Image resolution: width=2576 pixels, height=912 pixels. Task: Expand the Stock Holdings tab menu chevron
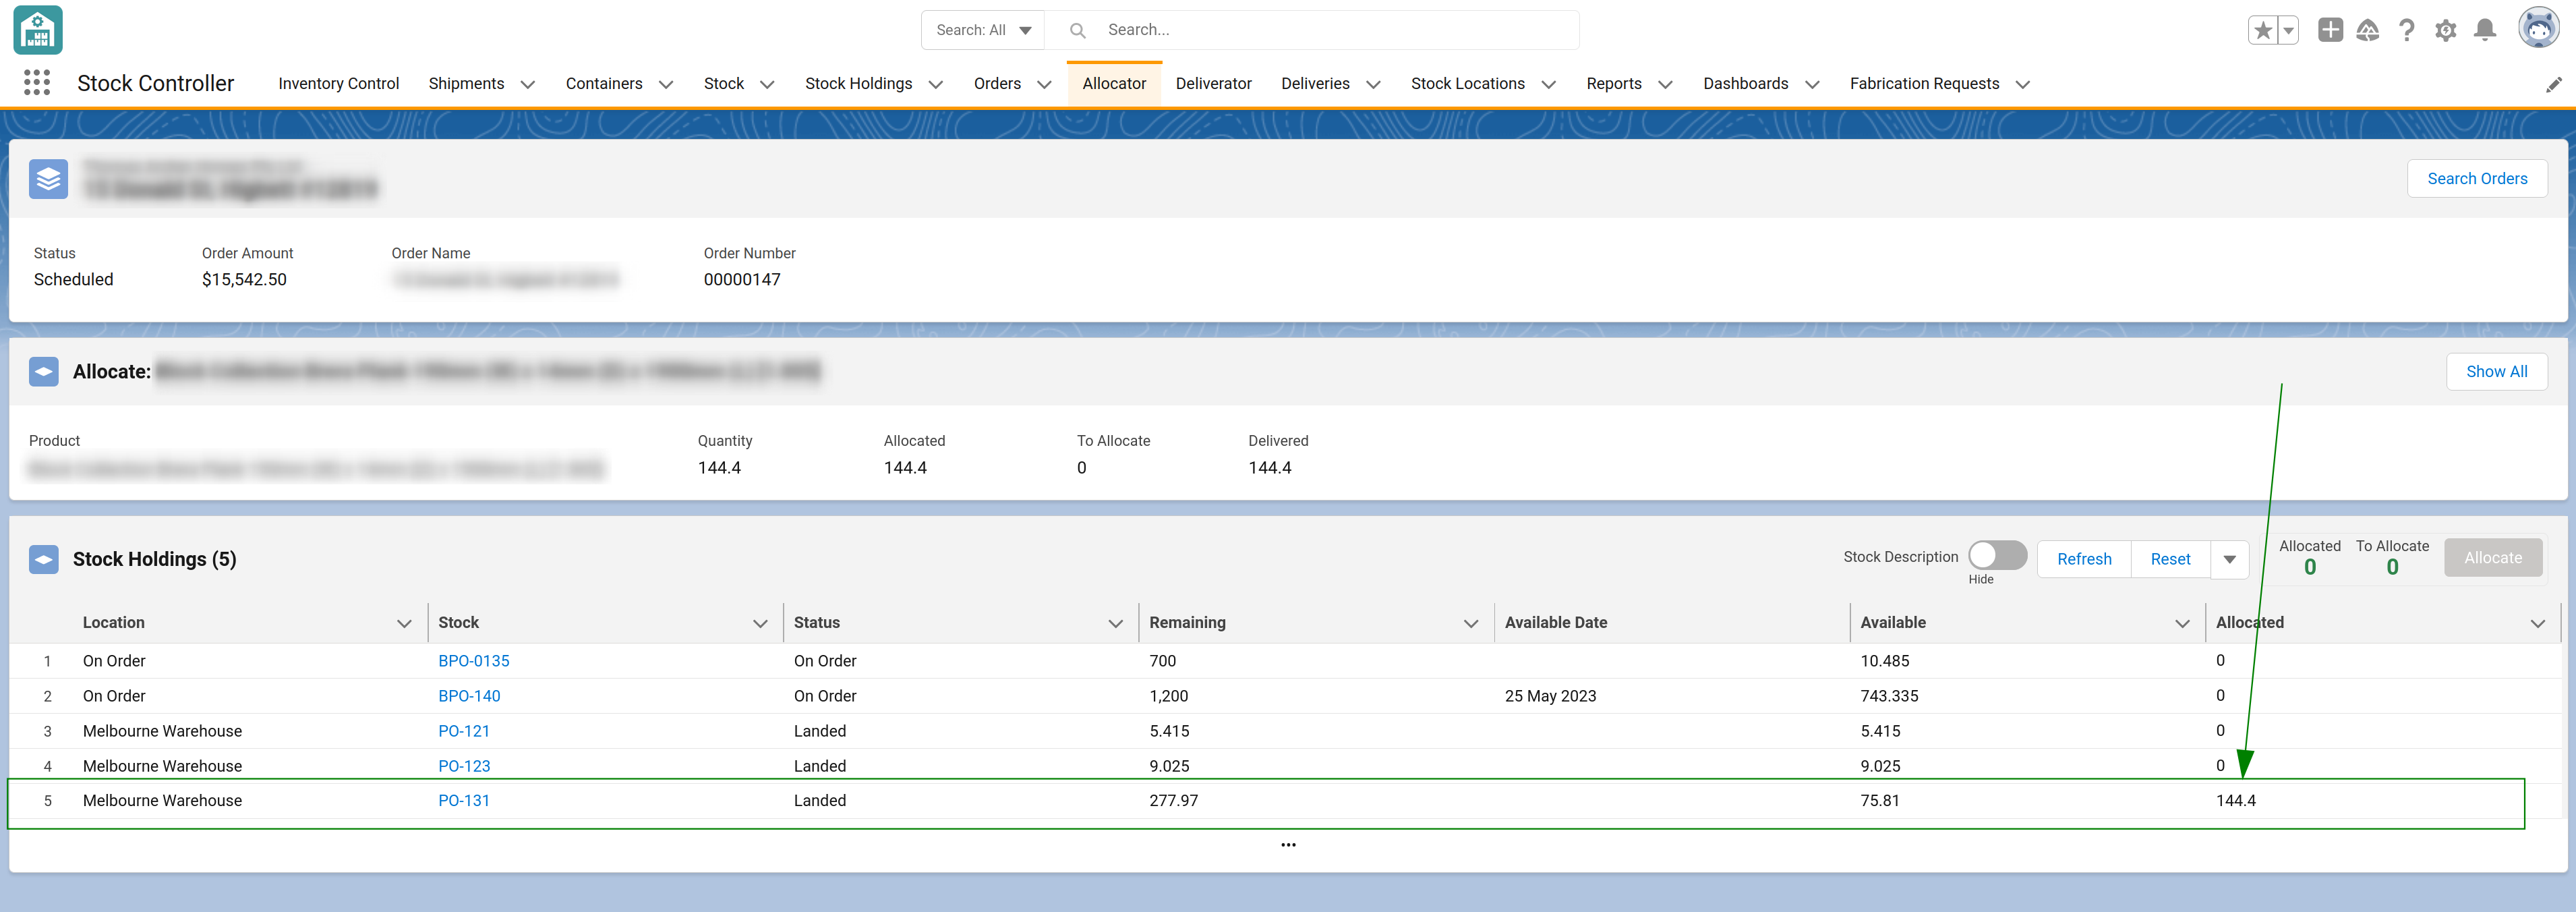[x=936, y=85]
